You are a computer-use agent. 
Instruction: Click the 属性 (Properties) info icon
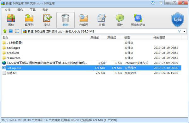coord(120,18)
